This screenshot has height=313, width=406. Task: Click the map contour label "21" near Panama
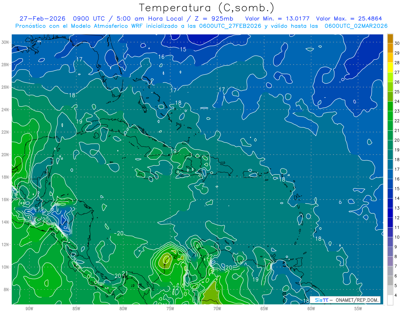[125, 274]
